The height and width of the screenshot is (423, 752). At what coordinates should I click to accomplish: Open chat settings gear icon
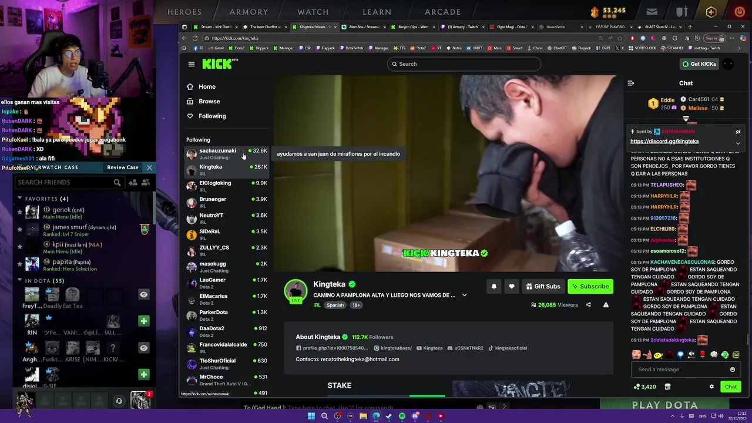[x=711, y=387]
